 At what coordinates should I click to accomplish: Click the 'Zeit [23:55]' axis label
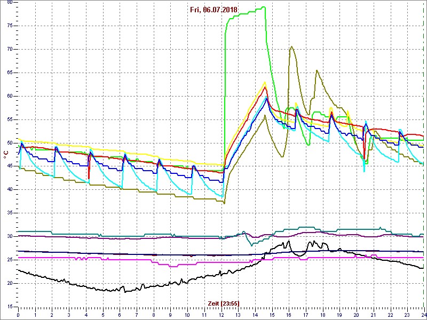224,303
